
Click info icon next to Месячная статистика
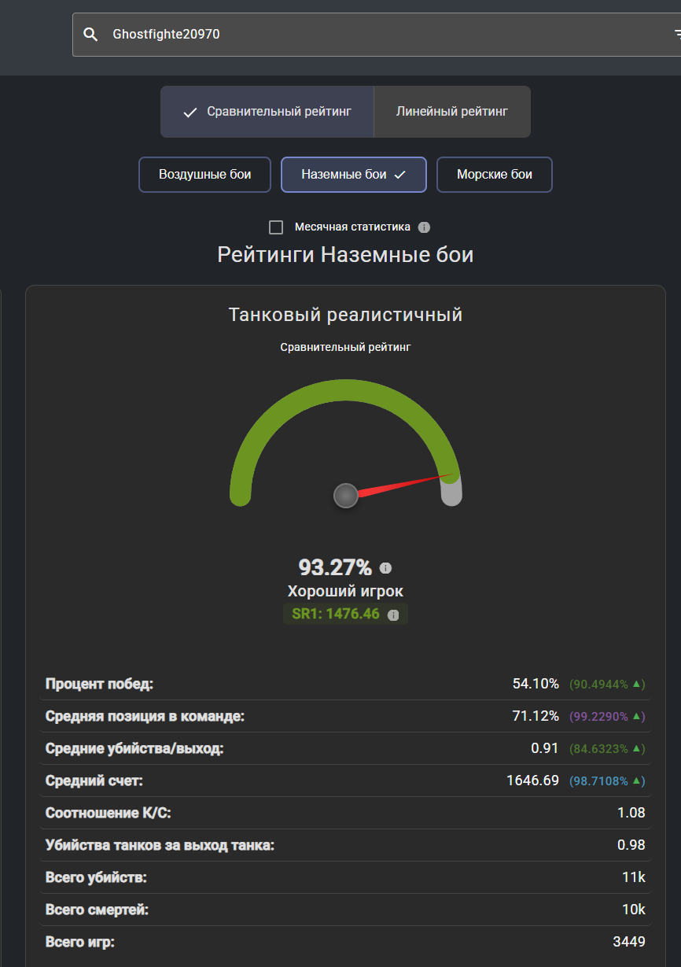pos(424,227)
